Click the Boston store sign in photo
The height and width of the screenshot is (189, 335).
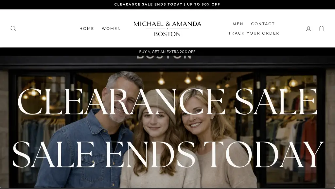click(x=164, y=57)
